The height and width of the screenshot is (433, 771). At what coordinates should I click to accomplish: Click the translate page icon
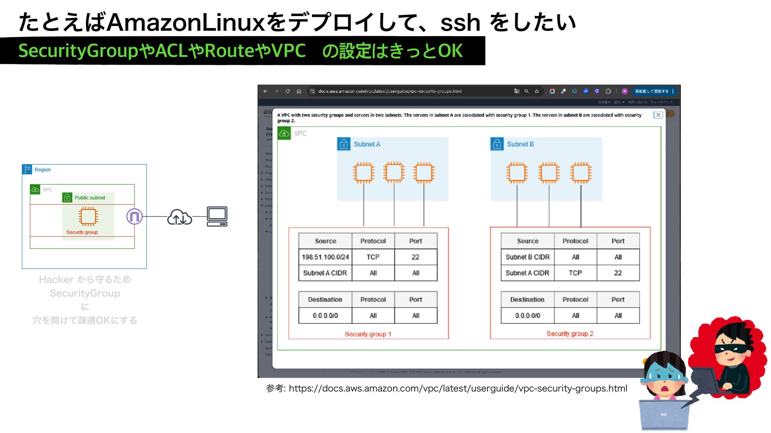coord(517,91)
